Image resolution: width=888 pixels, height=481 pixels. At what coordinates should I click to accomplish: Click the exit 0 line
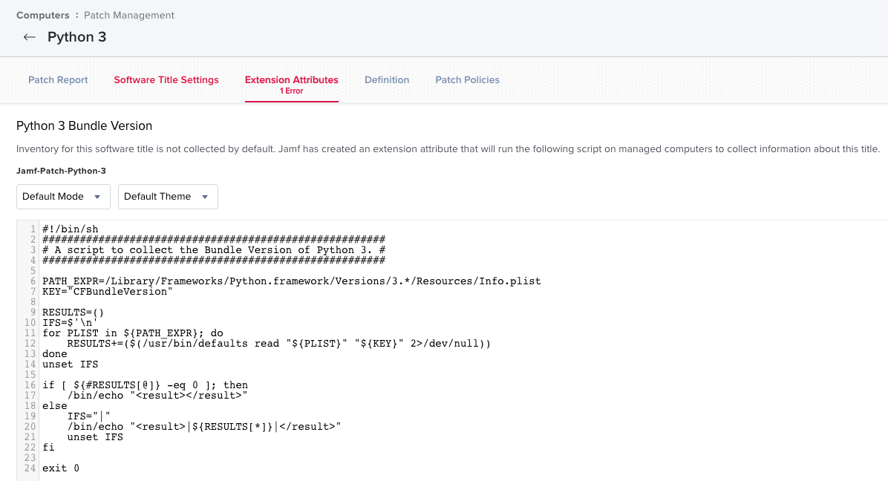(61, 468)
